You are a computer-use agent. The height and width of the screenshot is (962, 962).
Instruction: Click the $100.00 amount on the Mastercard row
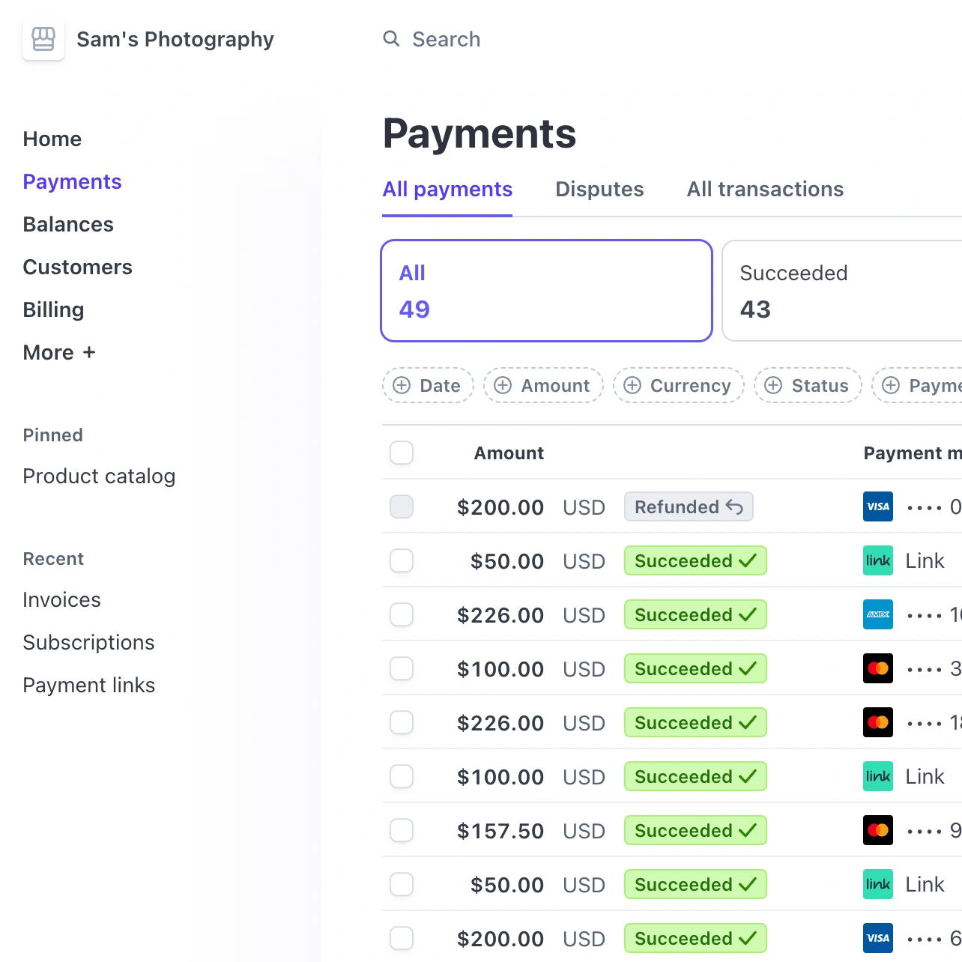(x=500, y=669)
